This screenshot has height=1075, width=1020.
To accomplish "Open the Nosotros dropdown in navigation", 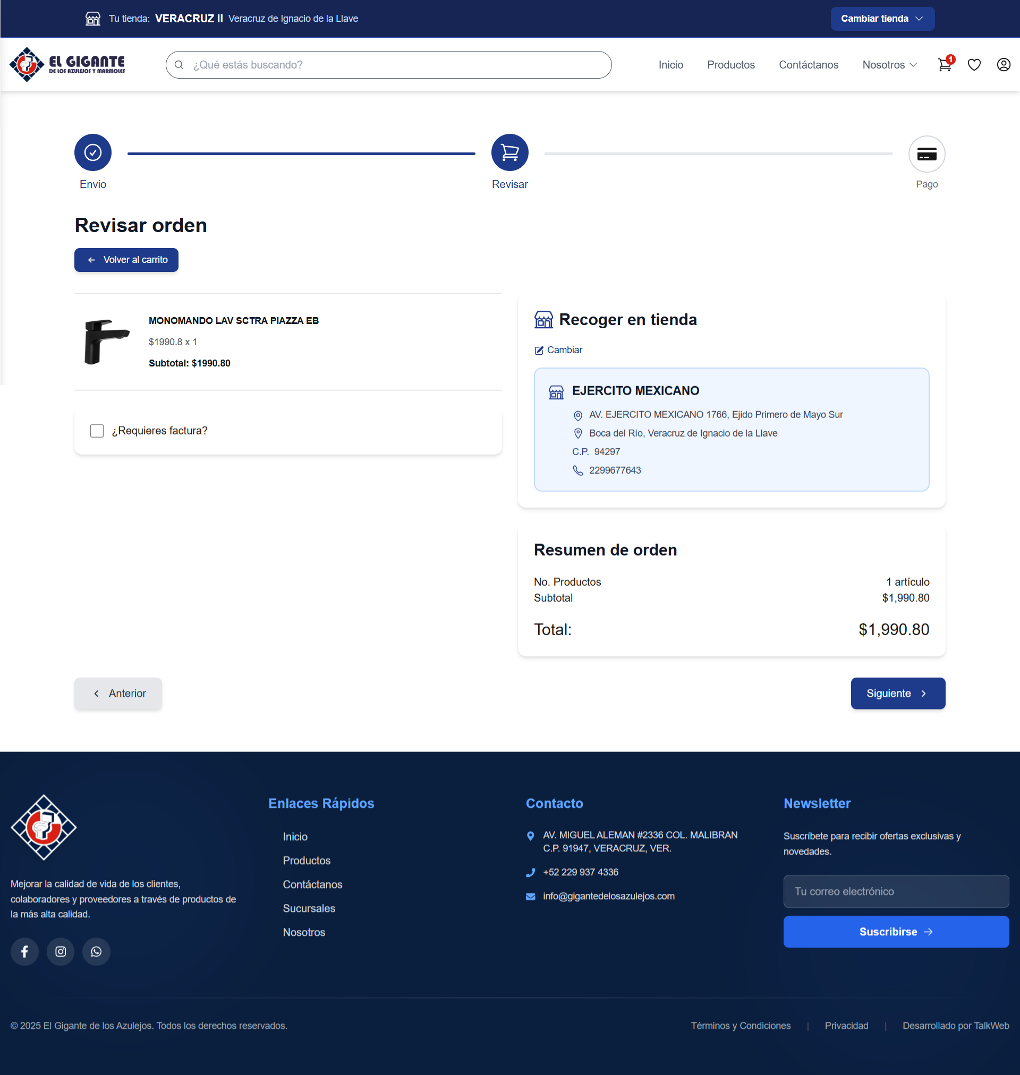I will (889, 65).
